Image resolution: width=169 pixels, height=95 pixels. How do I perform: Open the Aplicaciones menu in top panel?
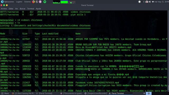point(9,2)
